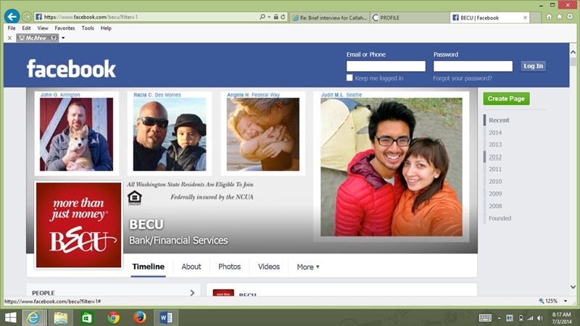Switch to the Photos tab

coord(229,267)
